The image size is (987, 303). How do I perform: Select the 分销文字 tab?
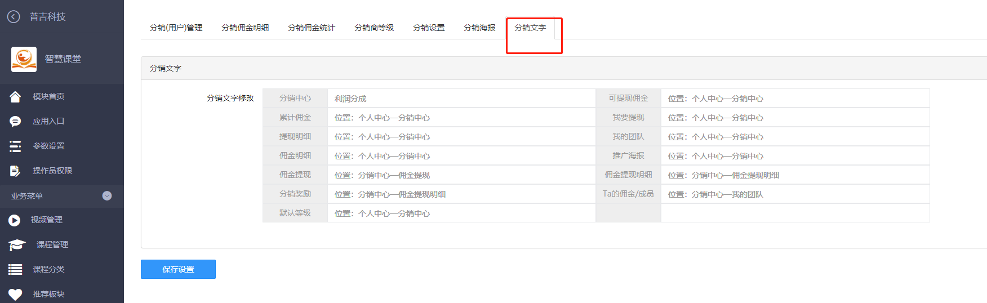[530, 28]
